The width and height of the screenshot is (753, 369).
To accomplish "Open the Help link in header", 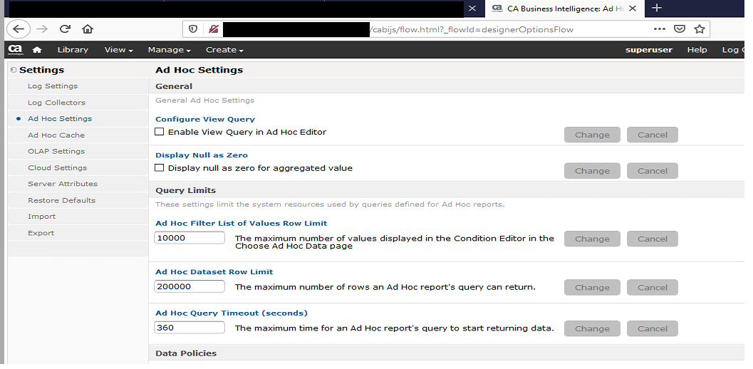I will 697,50.
